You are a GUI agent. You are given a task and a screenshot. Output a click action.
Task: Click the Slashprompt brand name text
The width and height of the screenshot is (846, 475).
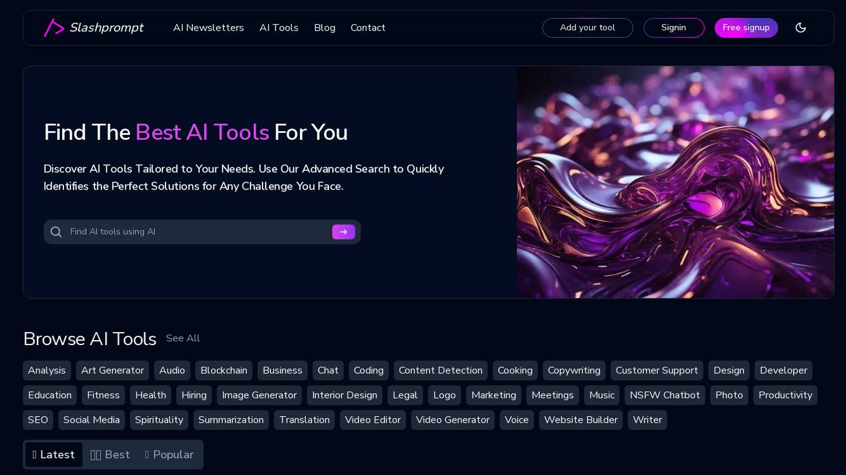click(106, 28)
